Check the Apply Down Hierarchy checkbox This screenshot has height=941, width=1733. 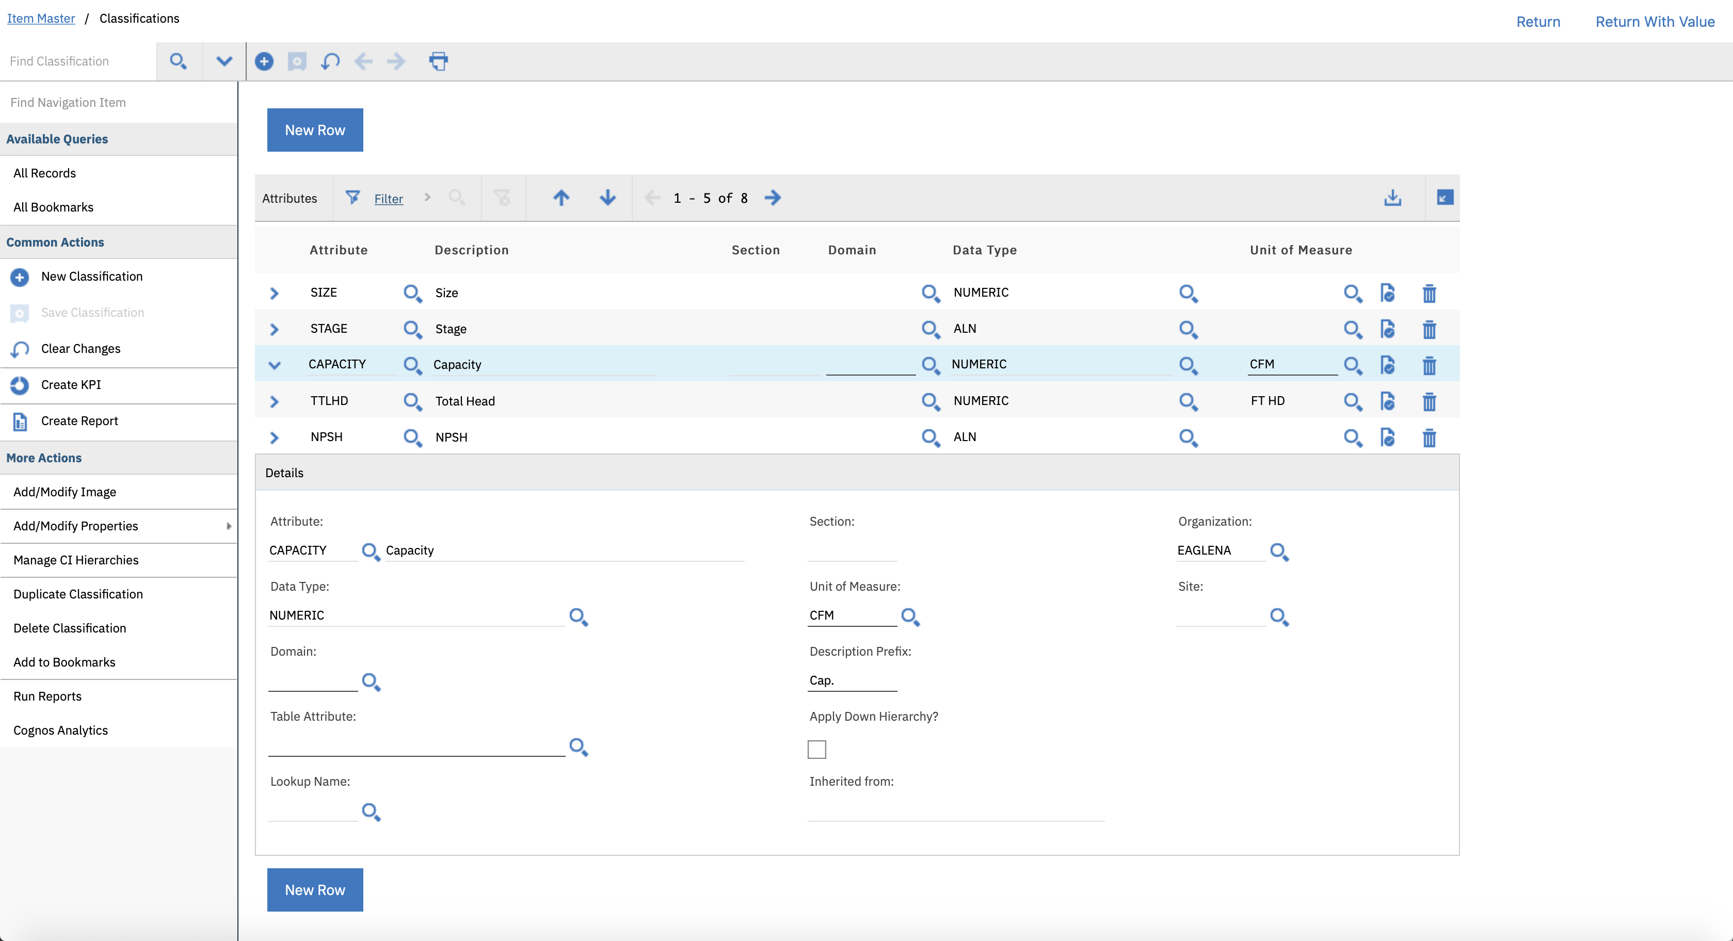tap(817, 749)
